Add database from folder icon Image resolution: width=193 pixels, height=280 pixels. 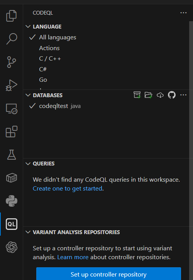pos(149,95)
